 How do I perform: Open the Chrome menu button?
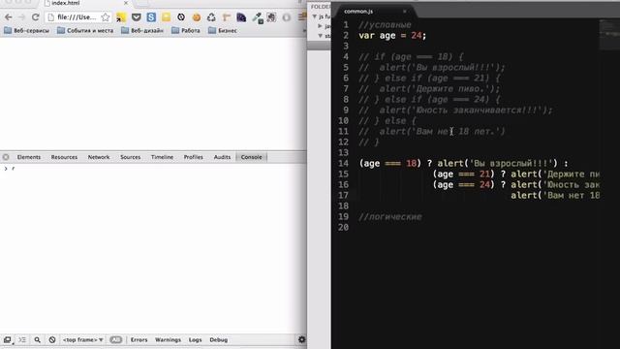(302, 17)
